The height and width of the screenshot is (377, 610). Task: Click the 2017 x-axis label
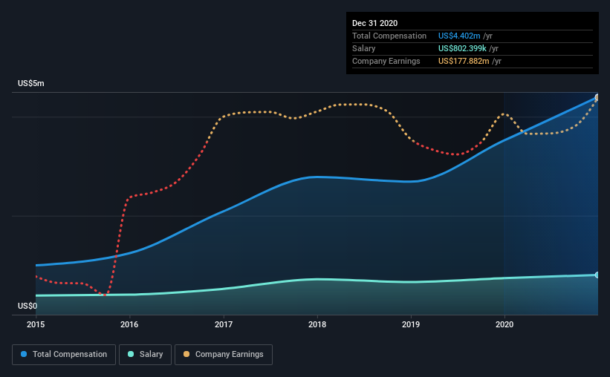pyautogui.click(x=224, y=324)
